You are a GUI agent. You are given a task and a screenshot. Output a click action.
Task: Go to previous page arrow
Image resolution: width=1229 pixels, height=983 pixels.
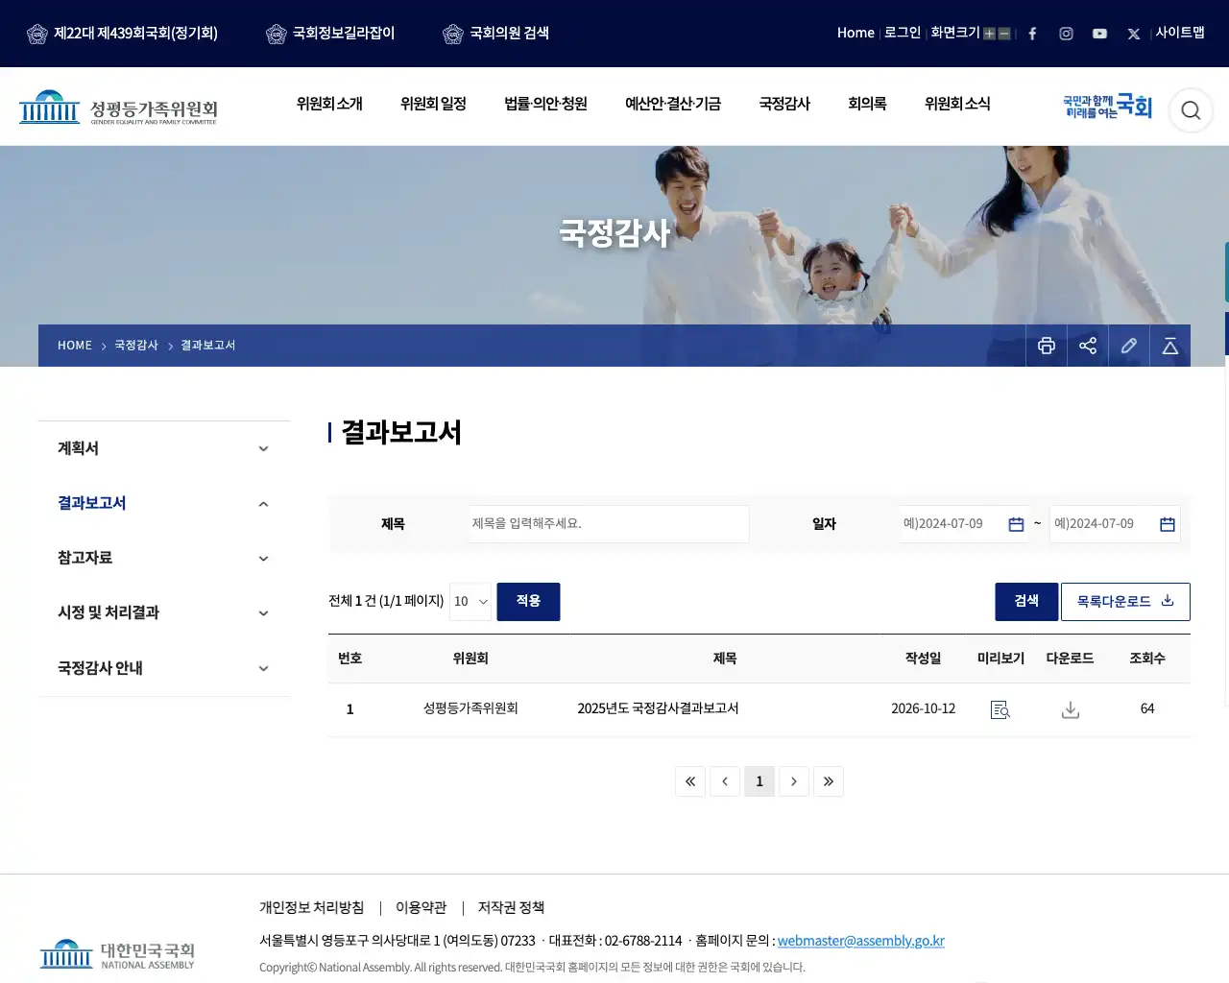click(x=725, y=781)
